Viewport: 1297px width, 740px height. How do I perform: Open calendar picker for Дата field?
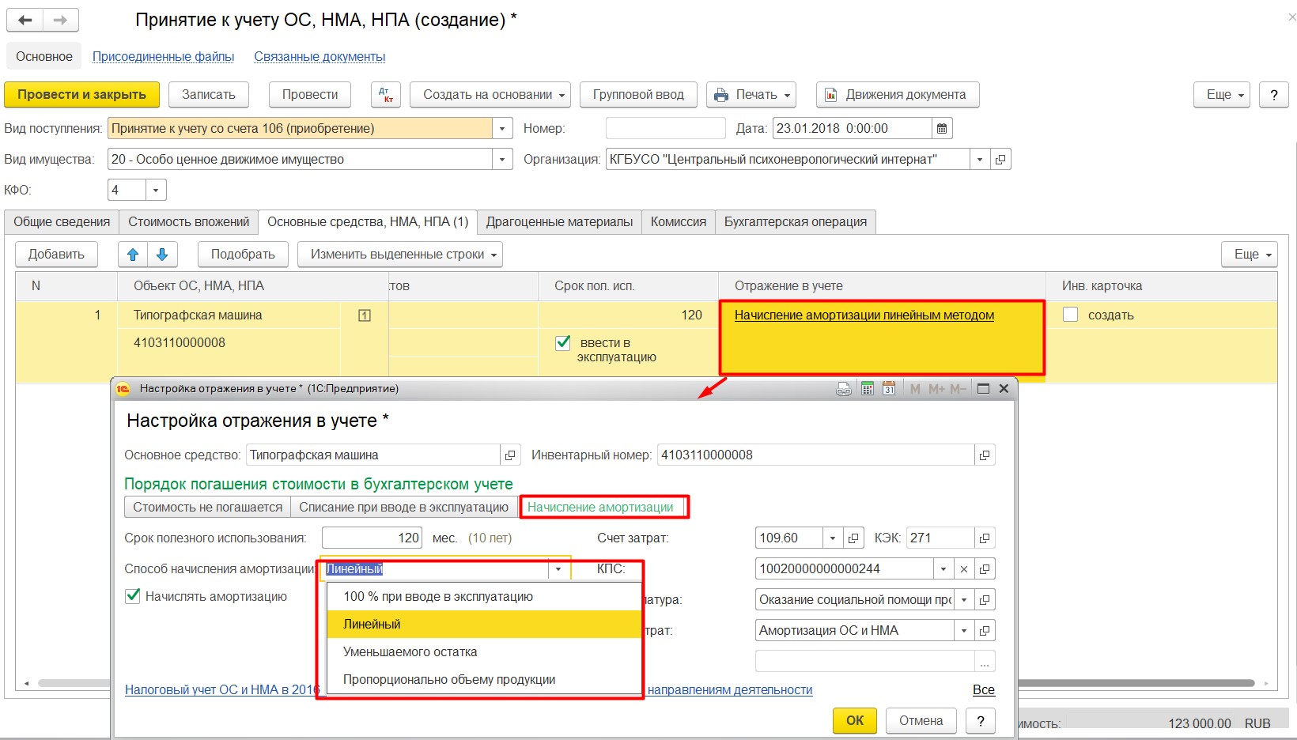point(942,128)
